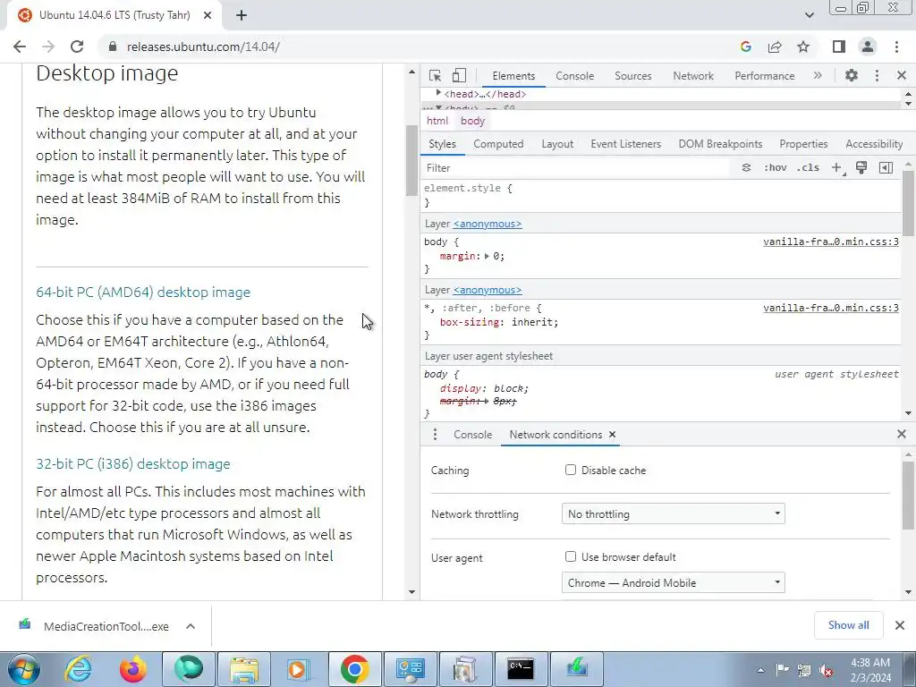Check Use browser default user agent

point(571,556)
